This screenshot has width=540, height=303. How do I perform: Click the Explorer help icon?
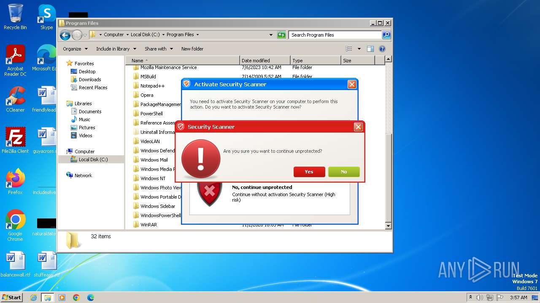tap(382, 49)
